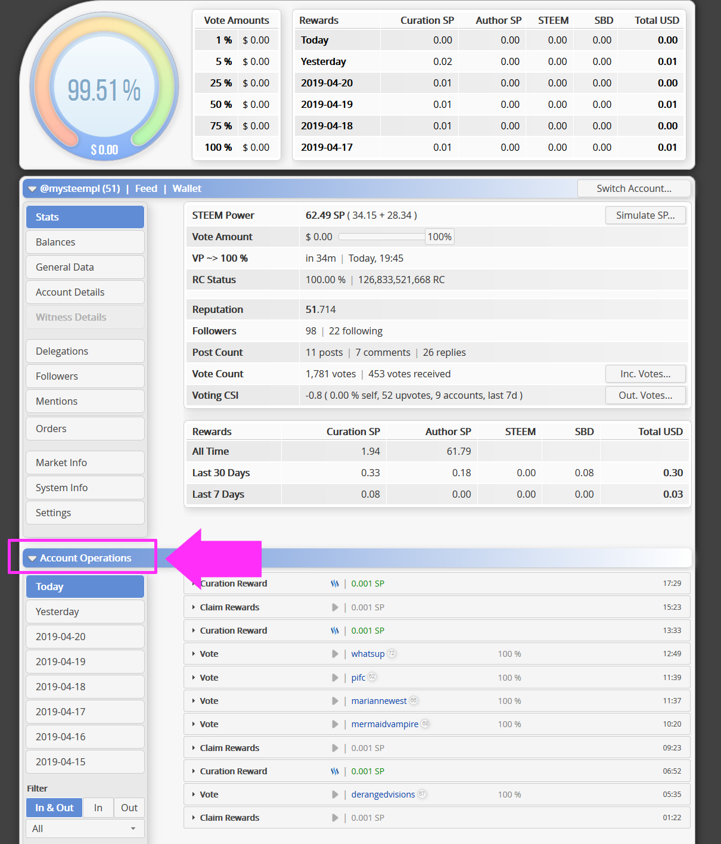This screenshot has width=721, height=844.
Task: Open the General Data tab
Action: (85, 267)
